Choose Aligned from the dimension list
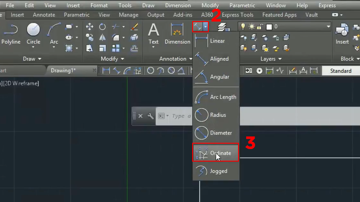This screenshot has width=360, height=202. click(216, 59)
